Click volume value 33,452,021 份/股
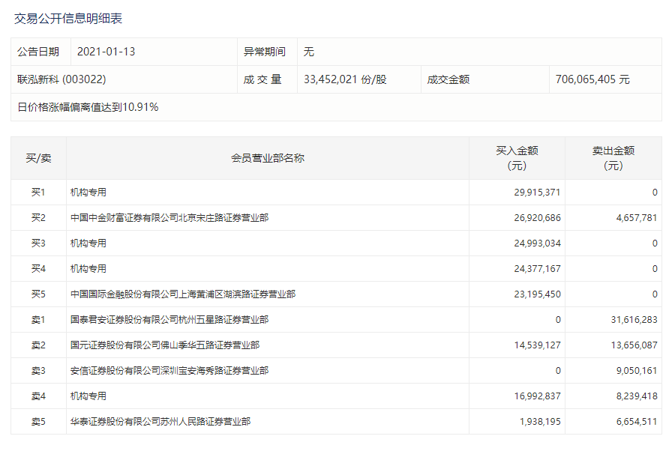Viewport: 672px width, 451px height. 345,79
